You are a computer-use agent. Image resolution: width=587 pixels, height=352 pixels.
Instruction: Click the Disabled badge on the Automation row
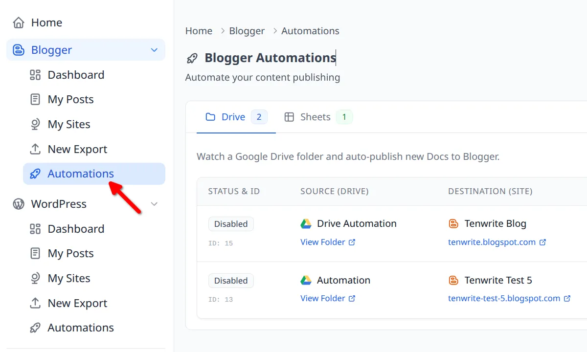click(231, 280)
